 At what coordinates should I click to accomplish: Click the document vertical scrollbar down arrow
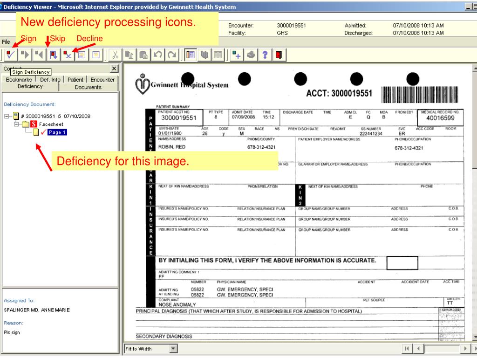pos(475,337)
